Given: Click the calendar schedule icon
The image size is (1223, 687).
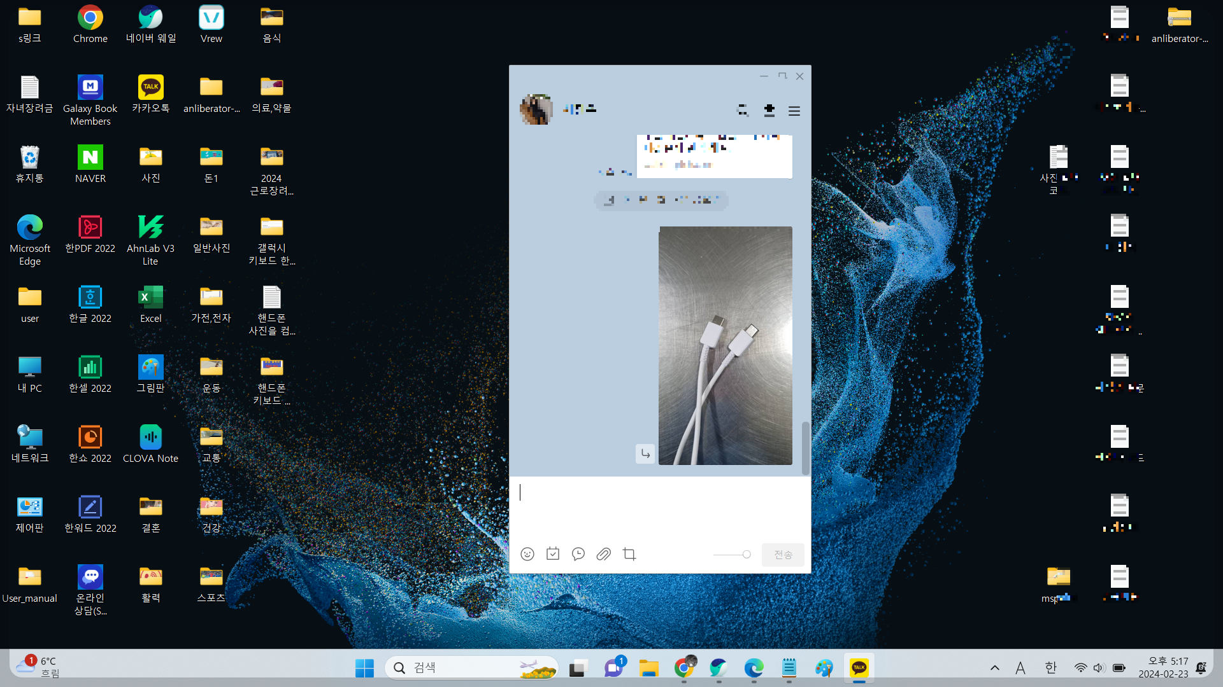Looking at the screenshot, I should click(553, 554).
